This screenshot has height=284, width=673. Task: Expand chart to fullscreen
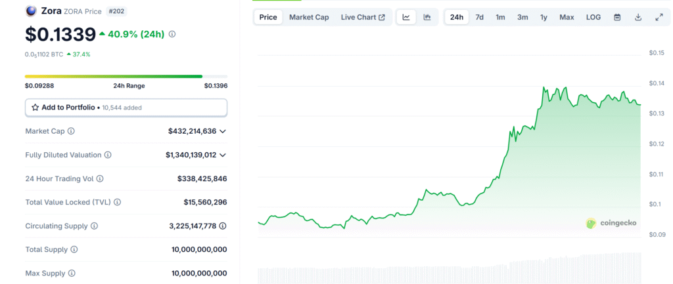point(659,17)
